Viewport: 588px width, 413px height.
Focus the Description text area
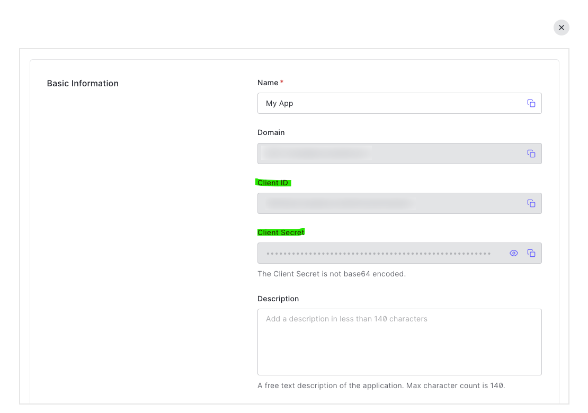(399, 342)
